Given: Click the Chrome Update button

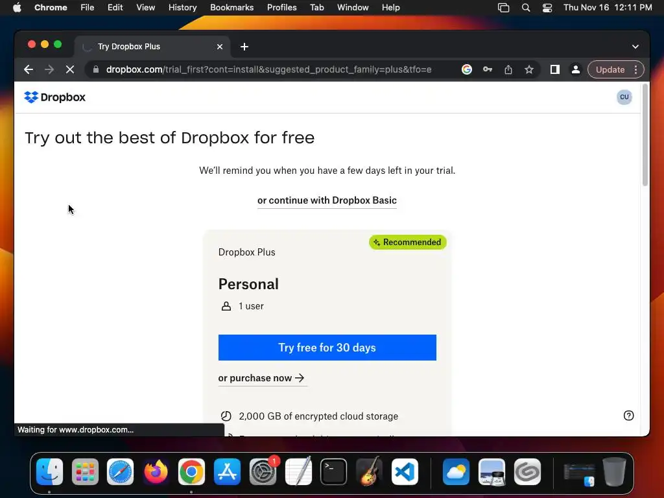Looking at the screenshot, I should click(610, 69).
